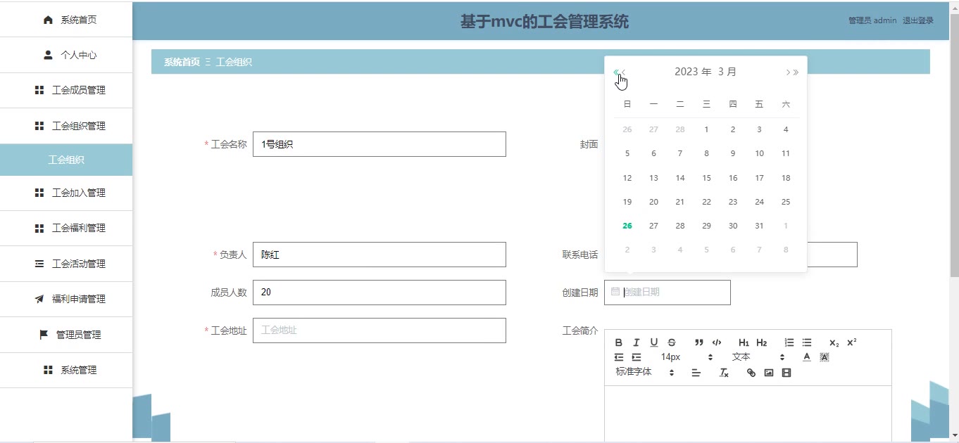Image resolution: width=959 pixels, height=443 pixels.
Task: Insert a video in the editor
Action: [x=786, y=373]
